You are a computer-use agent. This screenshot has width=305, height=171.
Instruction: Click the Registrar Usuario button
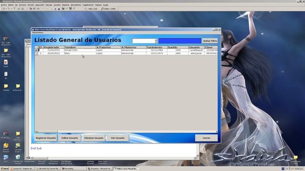point(46,138)
